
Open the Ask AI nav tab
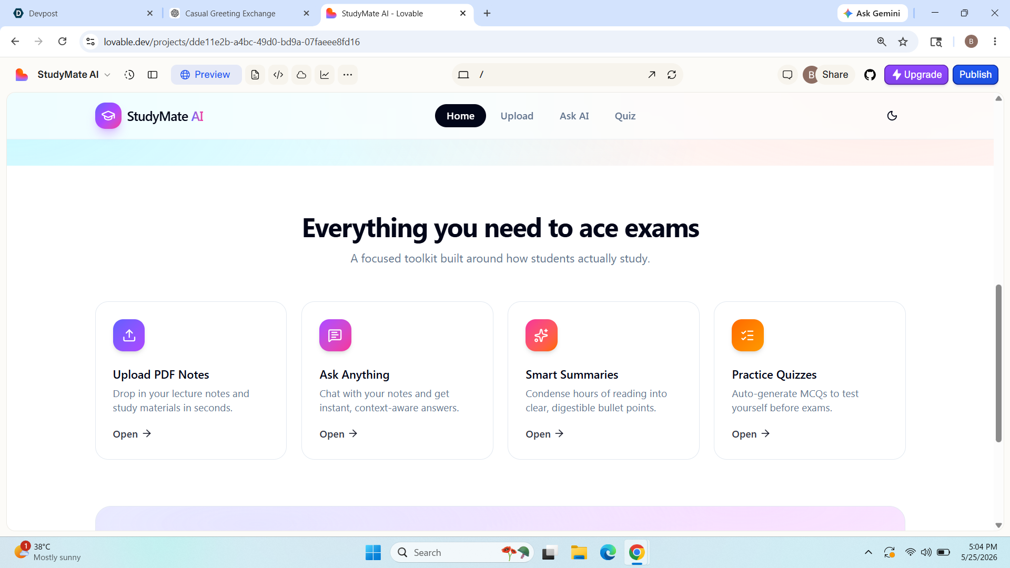(574, 116)
